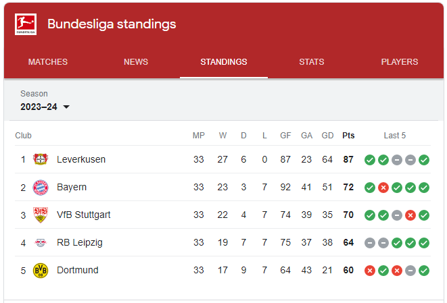Screen dimensions: 447x303
Task: Switch to the Matches tab
Action: click(48, 61)
